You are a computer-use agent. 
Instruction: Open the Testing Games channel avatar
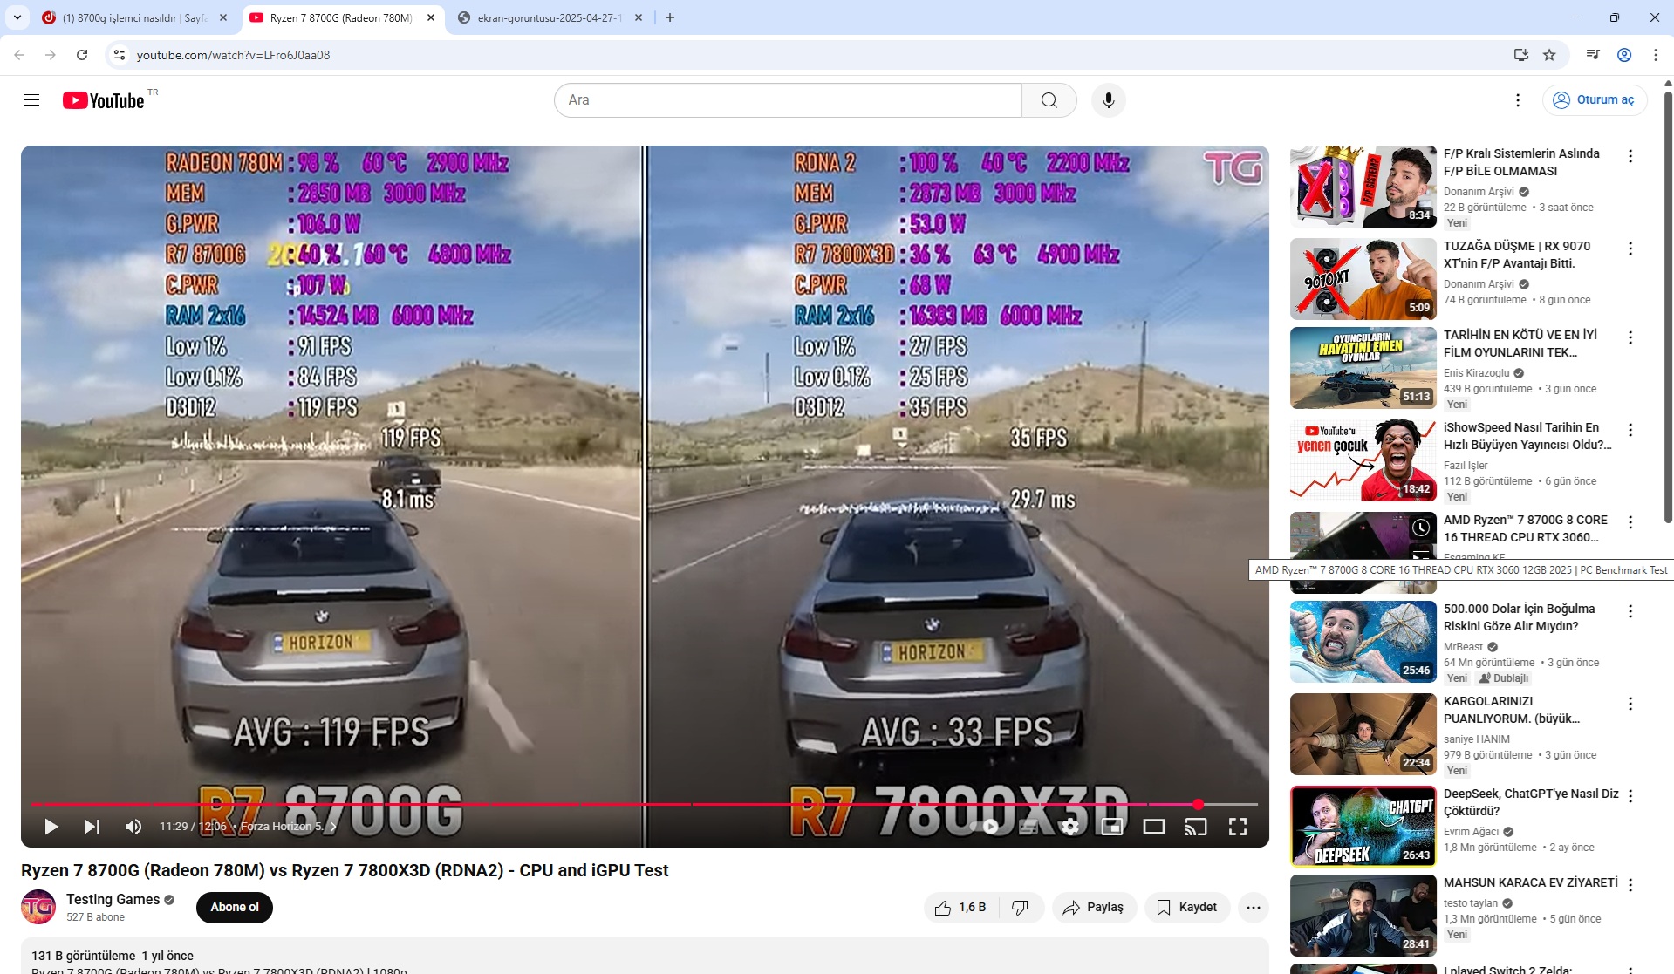tap(38, 907)
